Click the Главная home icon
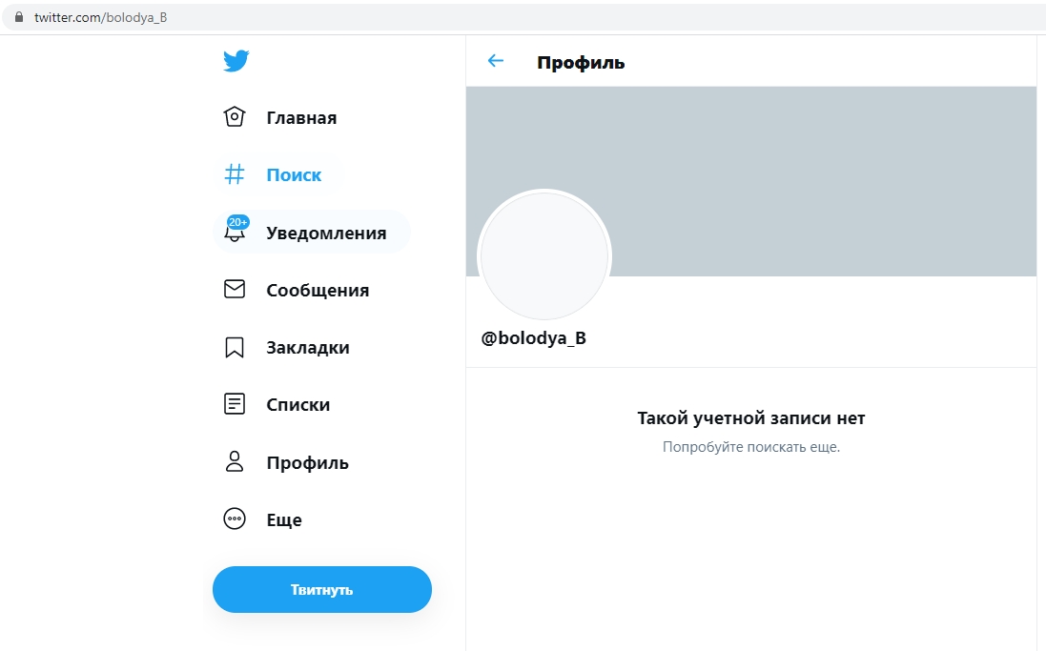Screen dimensions: 1046x651 pyautogui.click(x=234, y=117)
